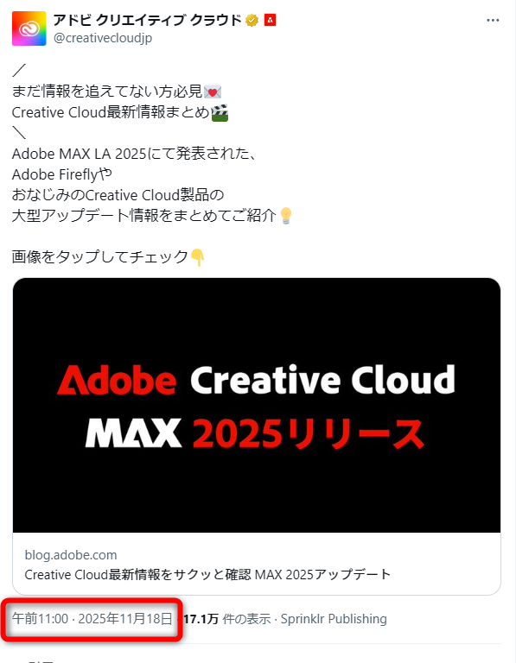Click the gold verified badge icon

[252, 20]
